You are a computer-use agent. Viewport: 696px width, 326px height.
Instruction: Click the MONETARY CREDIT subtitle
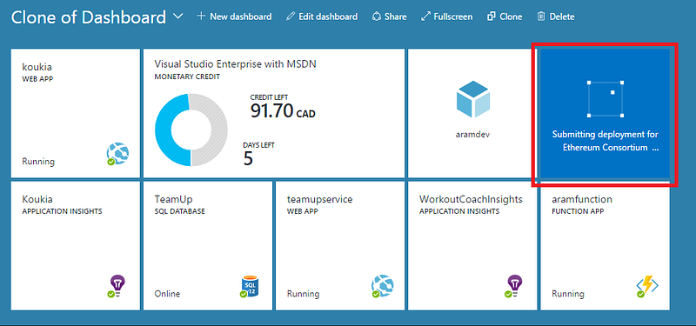[x=187, y=77]
